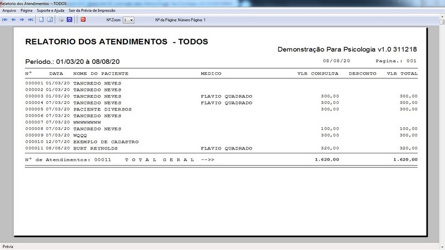Click the Número Página indicator in the toolbar
445x250 pixels.
click(180, 20)
